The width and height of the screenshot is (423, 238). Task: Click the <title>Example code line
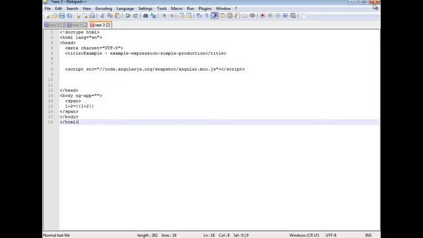[145, 53]
